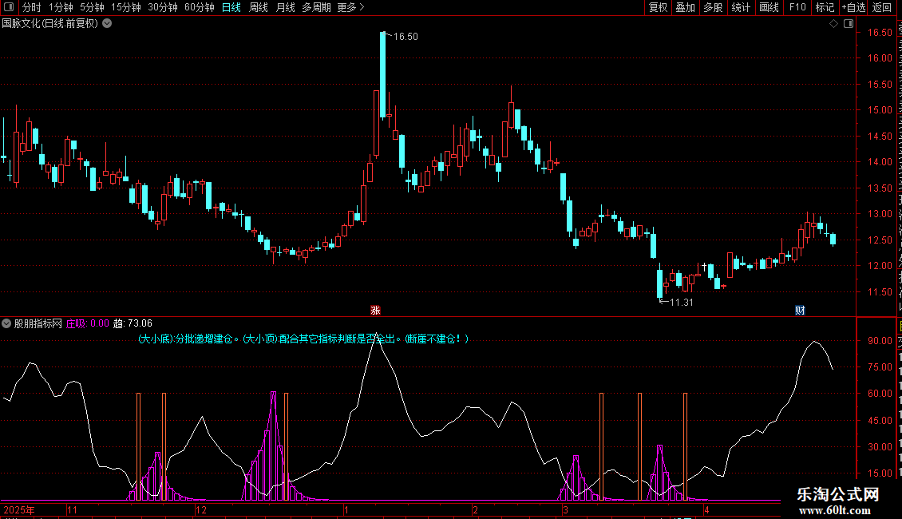This screenshot has height=519, width=902.
Task: Click the 财 financial marker on timeline
Action: 800,311
